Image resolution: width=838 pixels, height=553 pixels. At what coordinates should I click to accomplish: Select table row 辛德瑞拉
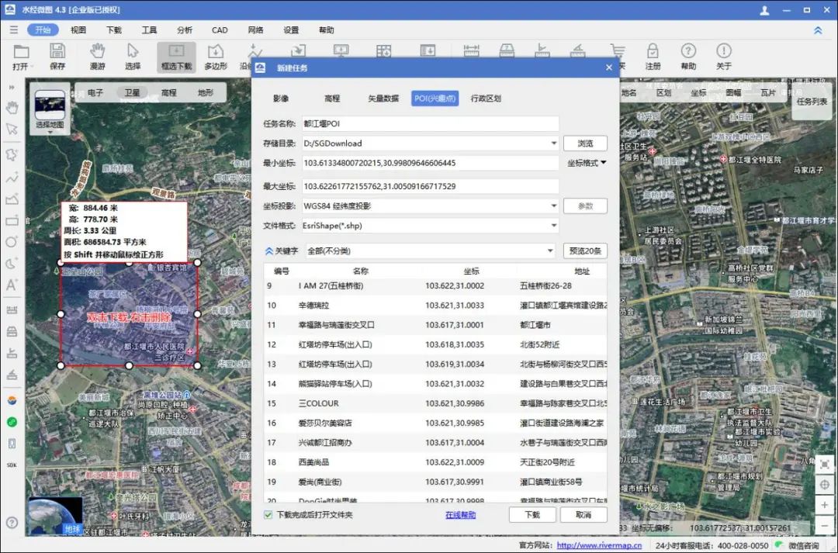(x=435, y=305)
